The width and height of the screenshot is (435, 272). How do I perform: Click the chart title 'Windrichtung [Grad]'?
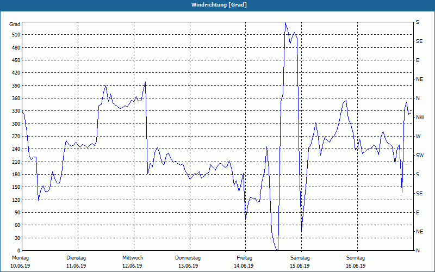(219, 5)
